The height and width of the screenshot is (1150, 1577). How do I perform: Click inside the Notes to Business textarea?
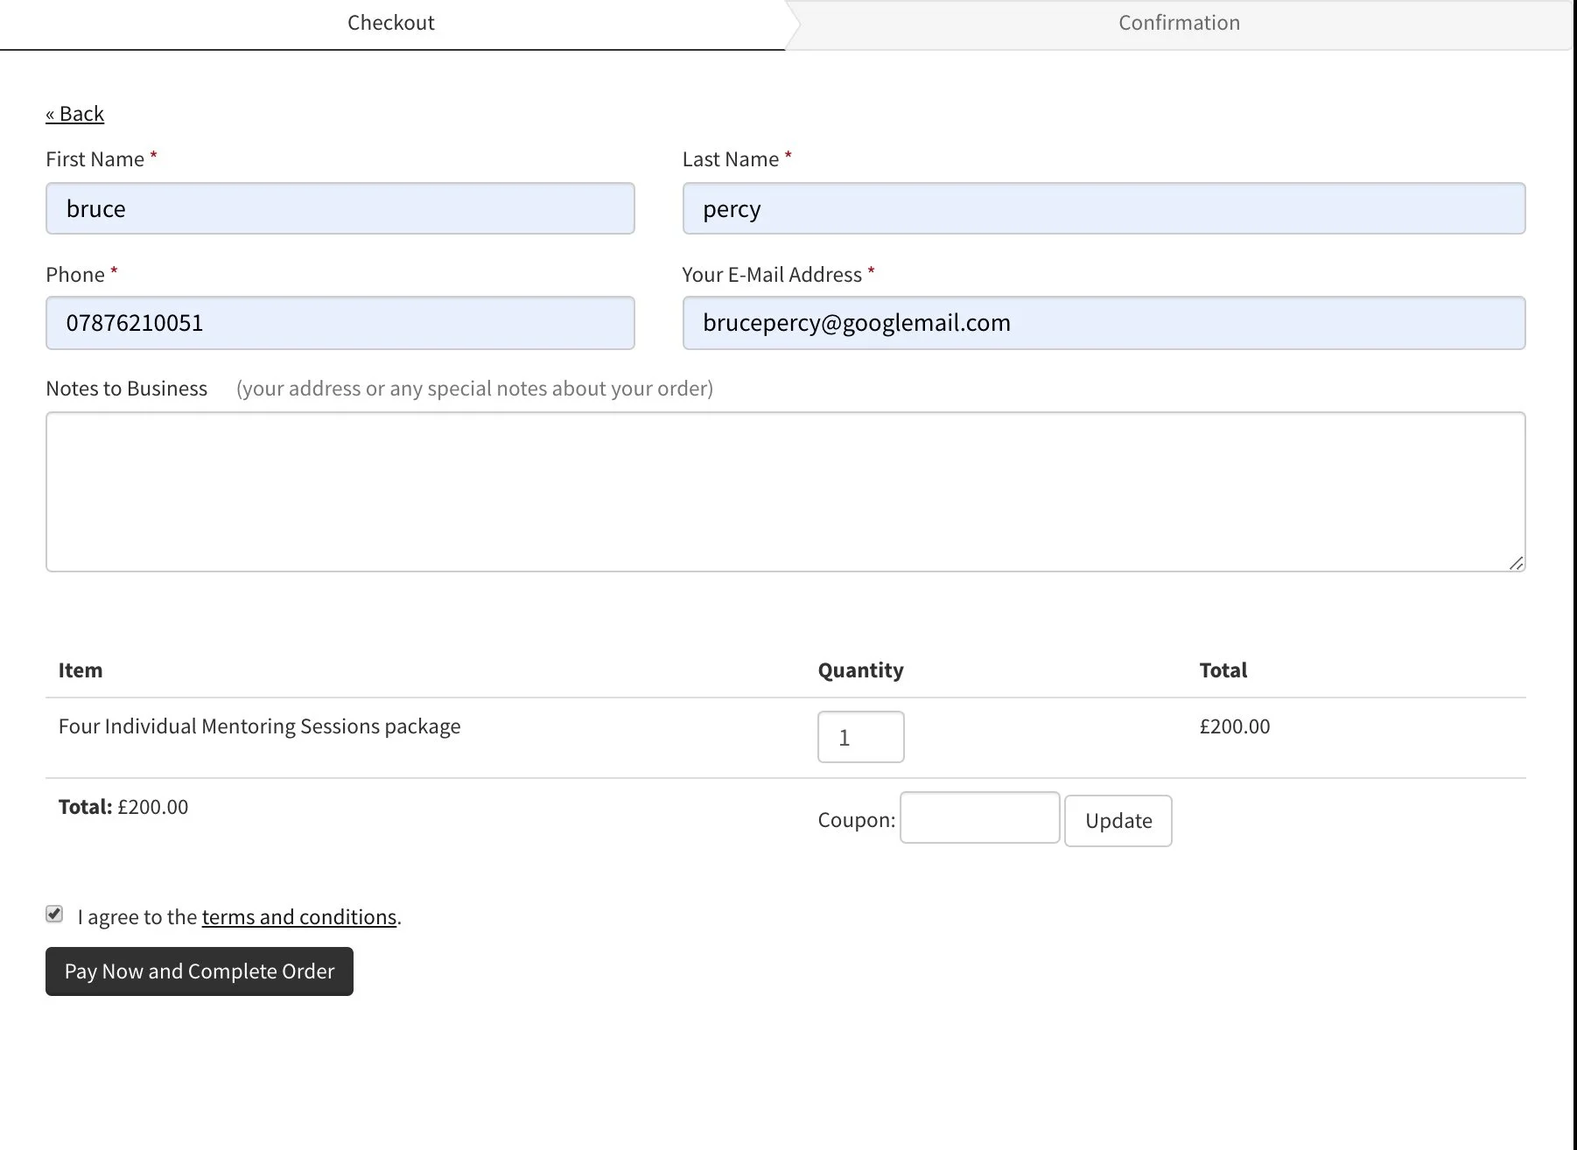coord(785,492)
